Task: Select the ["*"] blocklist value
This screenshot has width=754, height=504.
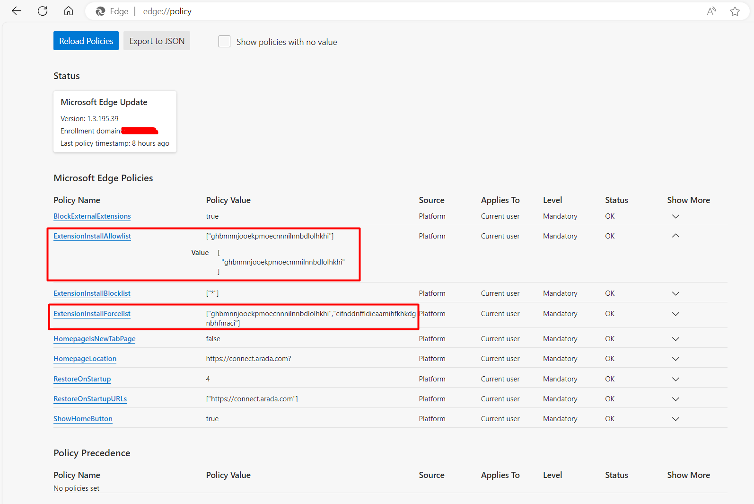Action: pos(212,293)
